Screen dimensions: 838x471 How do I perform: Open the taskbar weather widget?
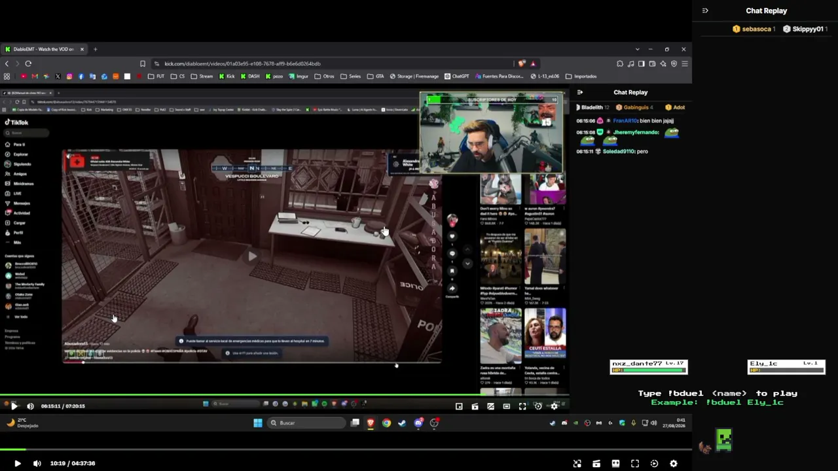(22, 423)
